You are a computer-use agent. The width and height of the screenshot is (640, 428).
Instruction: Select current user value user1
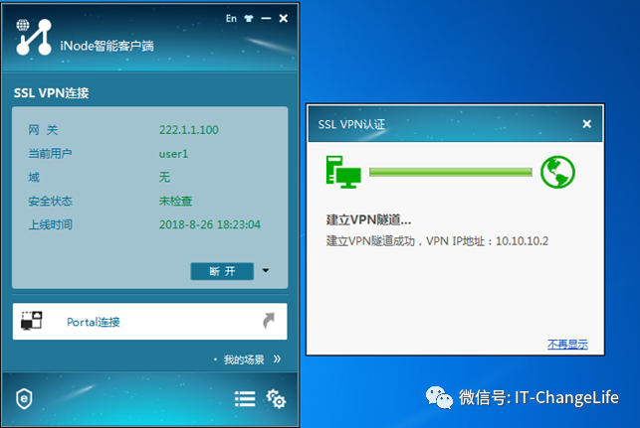[173, 154]
